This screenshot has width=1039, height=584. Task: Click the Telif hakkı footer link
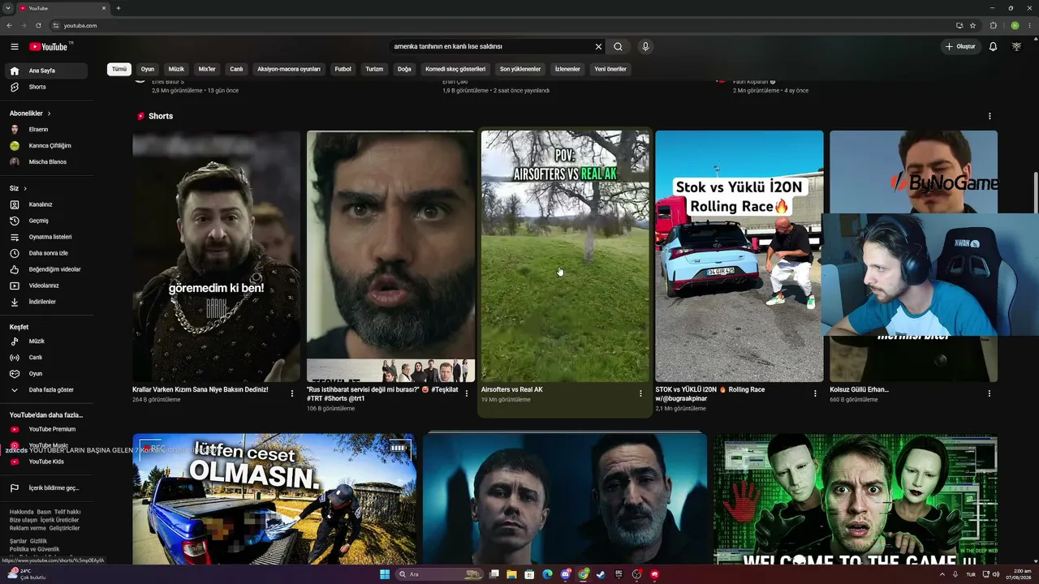67,512
